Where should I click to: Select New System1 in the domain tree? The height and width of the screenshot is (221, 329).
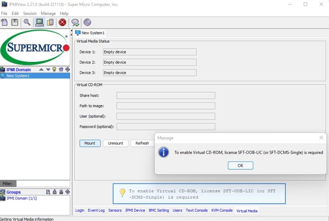coord(18,76)
